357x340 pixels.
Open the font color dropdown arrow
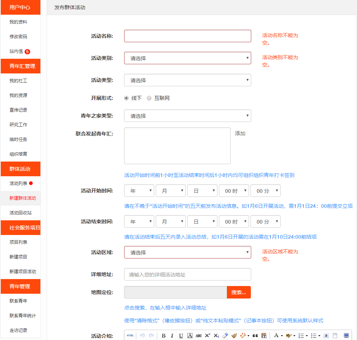pos(282,336)
